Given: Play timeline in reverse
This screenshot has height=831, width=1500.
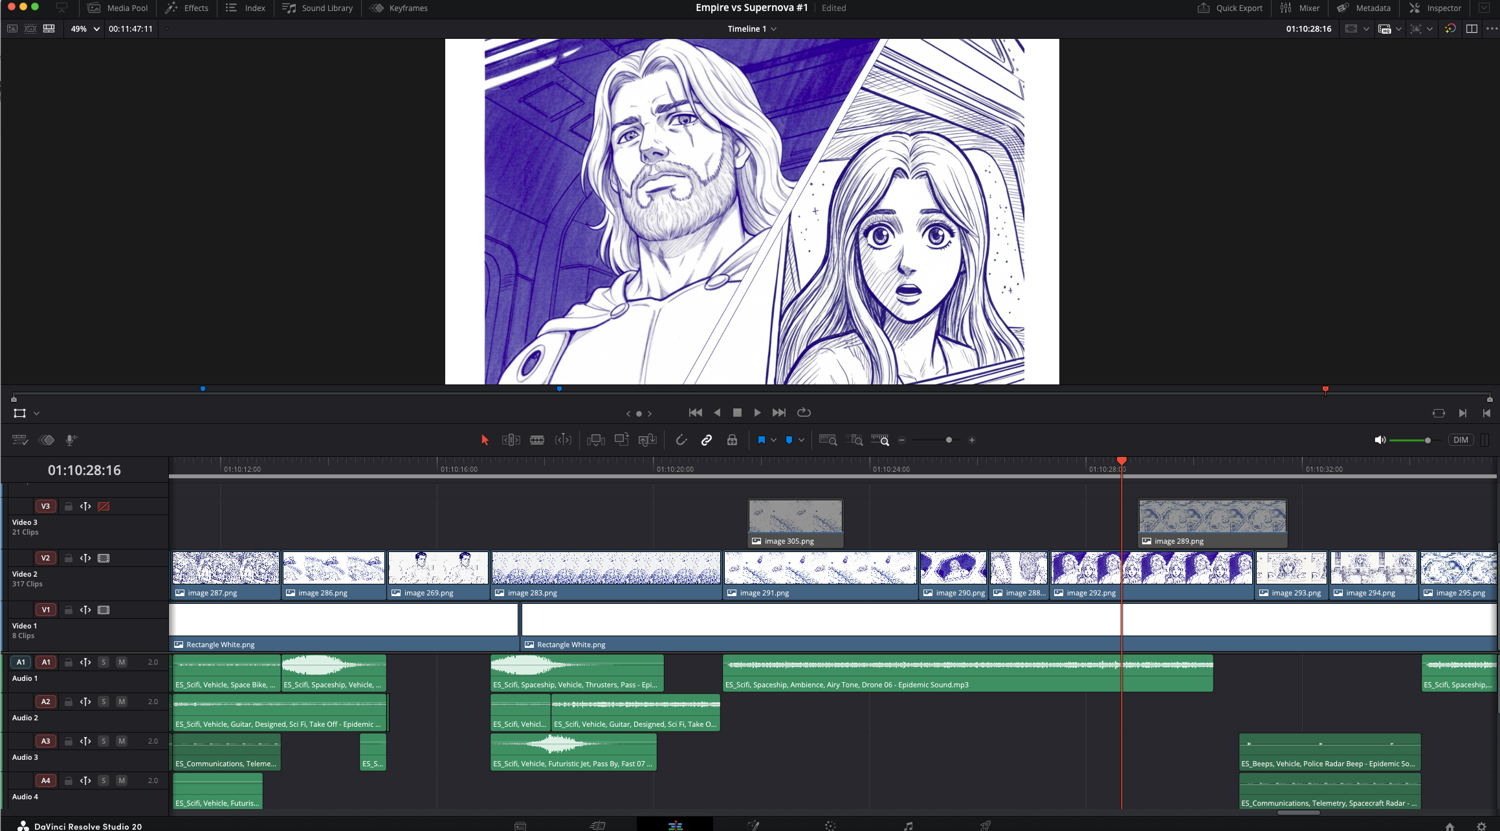Looking at the screenshot, I should click(717, 412).
